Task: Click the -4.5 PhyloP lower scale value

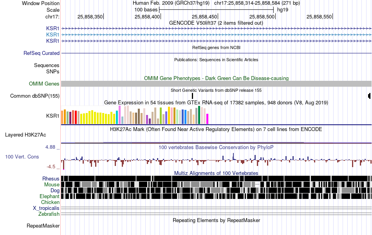Action: point(51,167)
